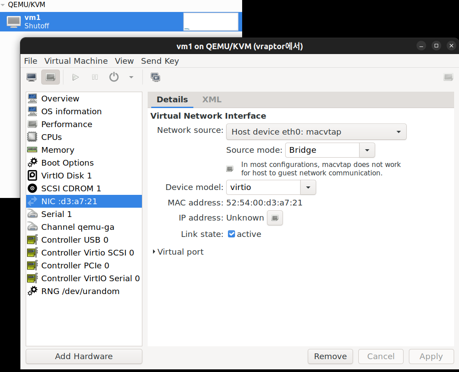The image size is (459, 372).
Task: Open Boot Options entry
Action: point(84,163)
